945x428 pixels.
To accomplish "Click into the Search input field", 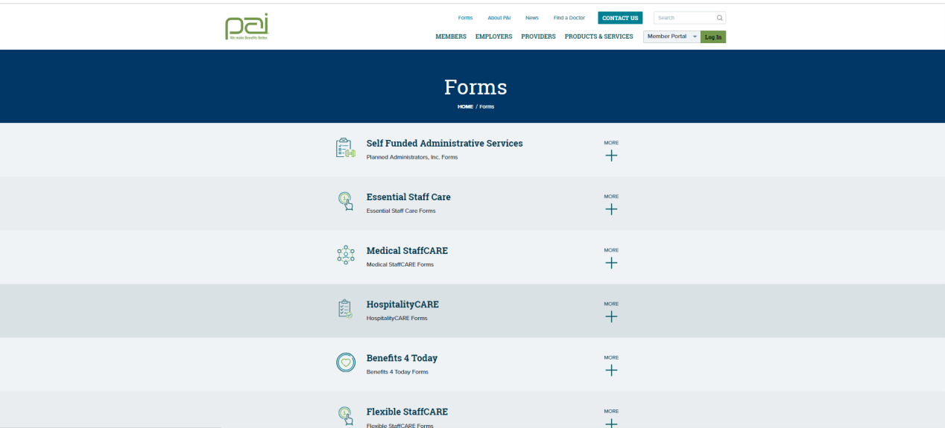I will coord(683,18).
